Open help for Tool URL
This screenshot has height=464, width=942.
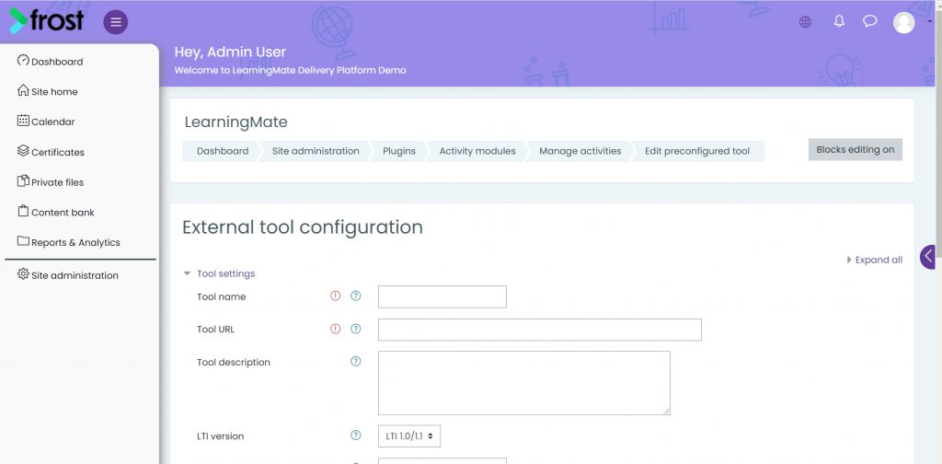[x=356, y=329]
